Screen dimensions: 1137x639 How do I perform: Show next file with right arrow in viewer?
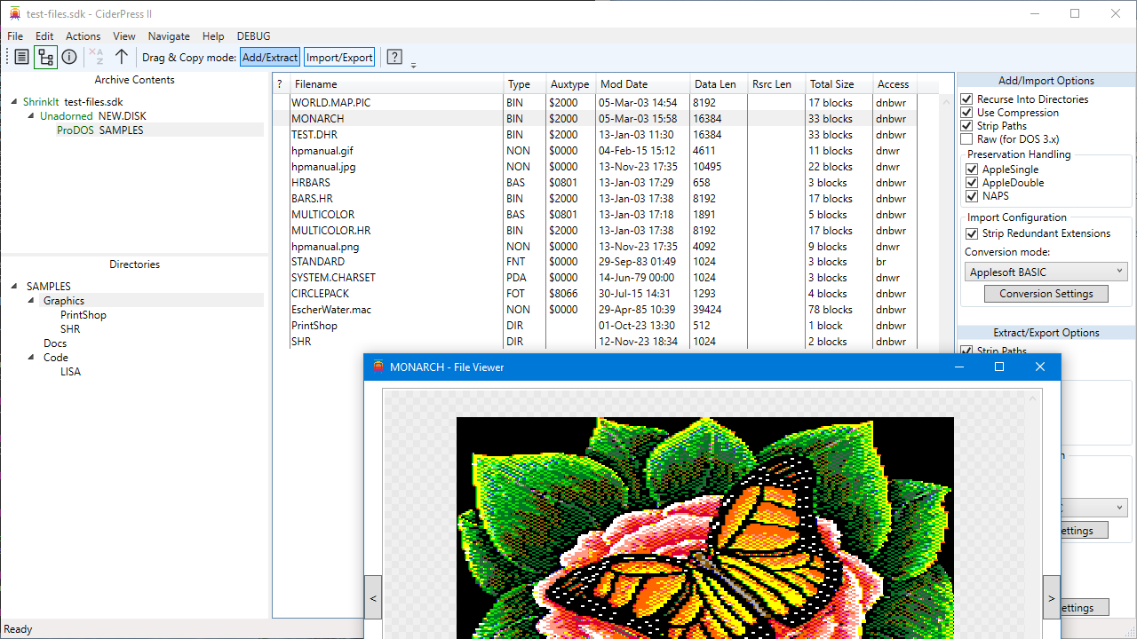click(1051, 598)
